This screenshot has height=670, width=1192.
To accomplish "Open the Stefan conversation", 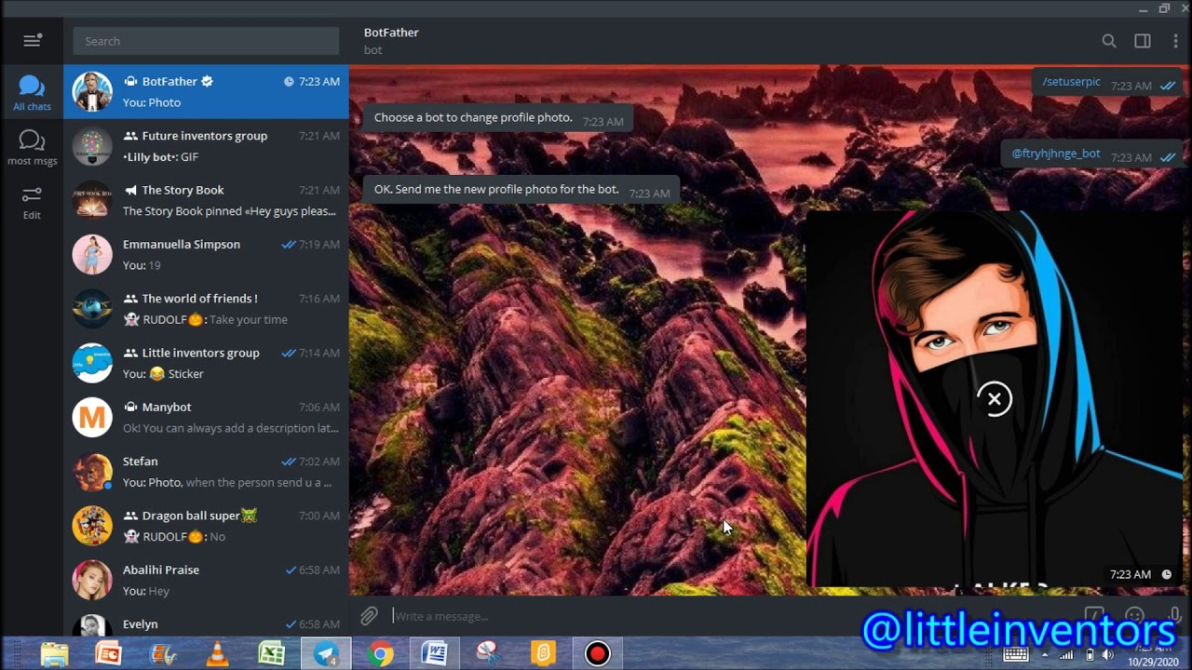I will click(x=206, y=472).
